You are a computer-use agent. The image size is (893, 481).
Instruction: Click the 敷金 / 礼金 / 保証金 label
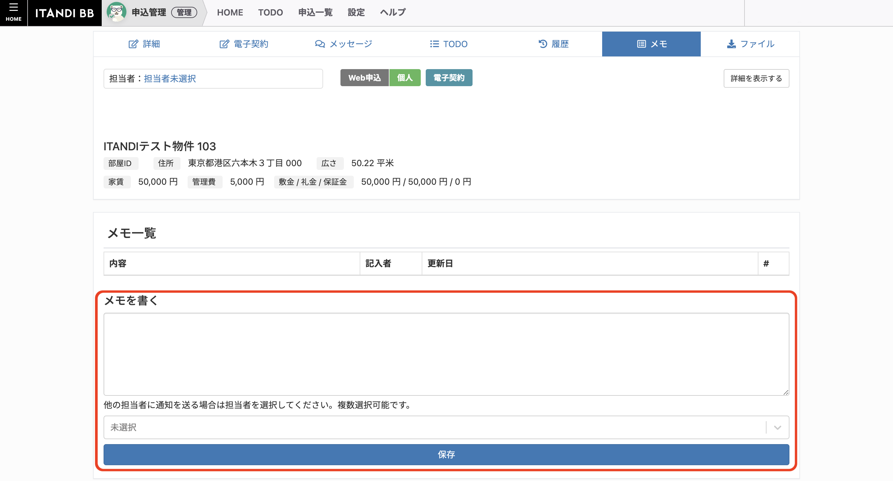313,182
